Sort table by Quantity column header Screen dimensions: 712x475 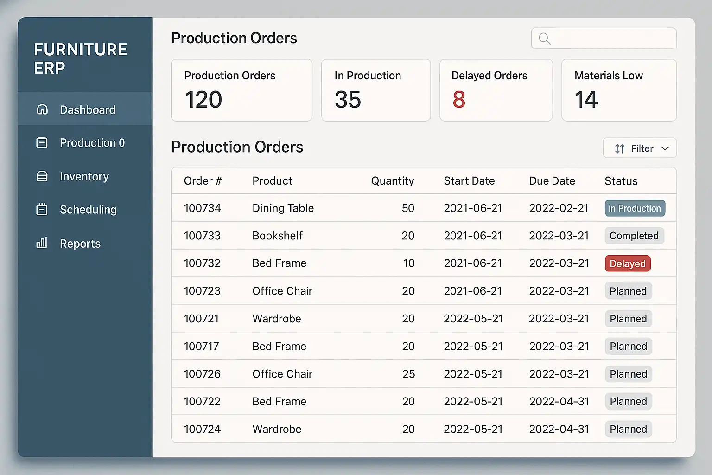[392, 181]
